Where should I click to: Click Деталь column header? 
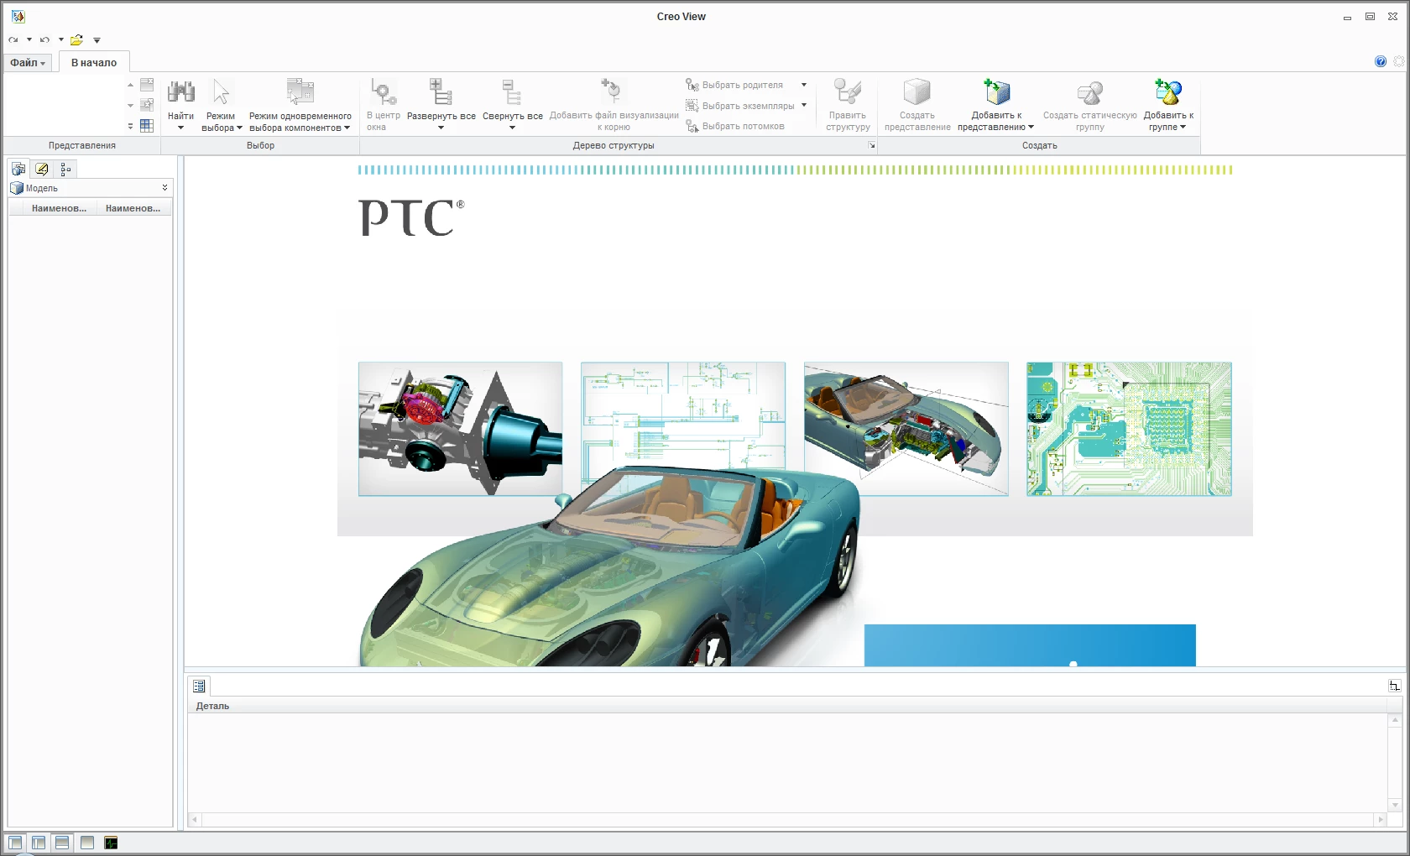[212, 706]
